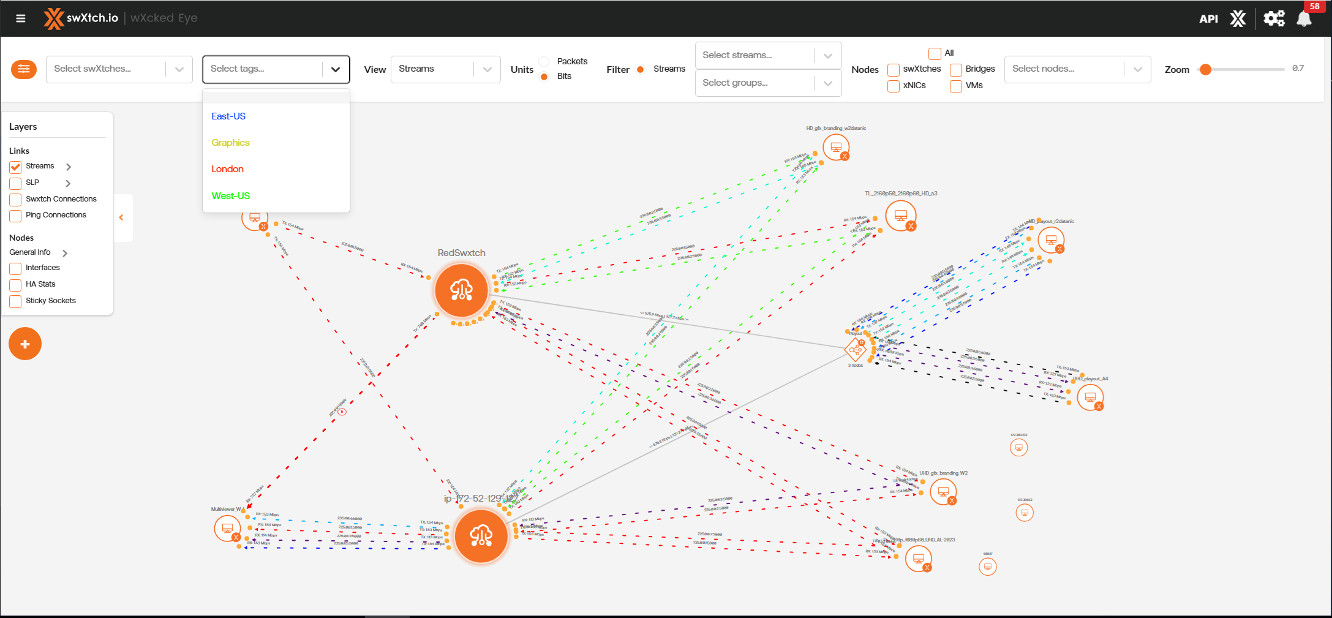Open the Select swXtches dropdown
The image size is (1332, 618).
(119, 69)
